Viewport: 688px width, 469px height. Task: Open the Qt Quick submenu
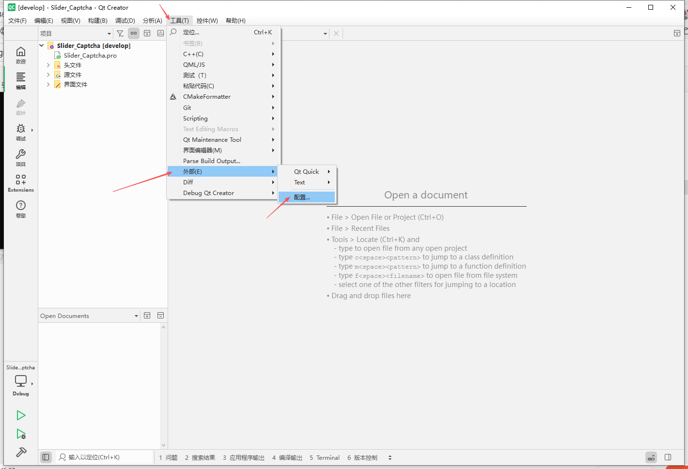(x=307, y=171)
